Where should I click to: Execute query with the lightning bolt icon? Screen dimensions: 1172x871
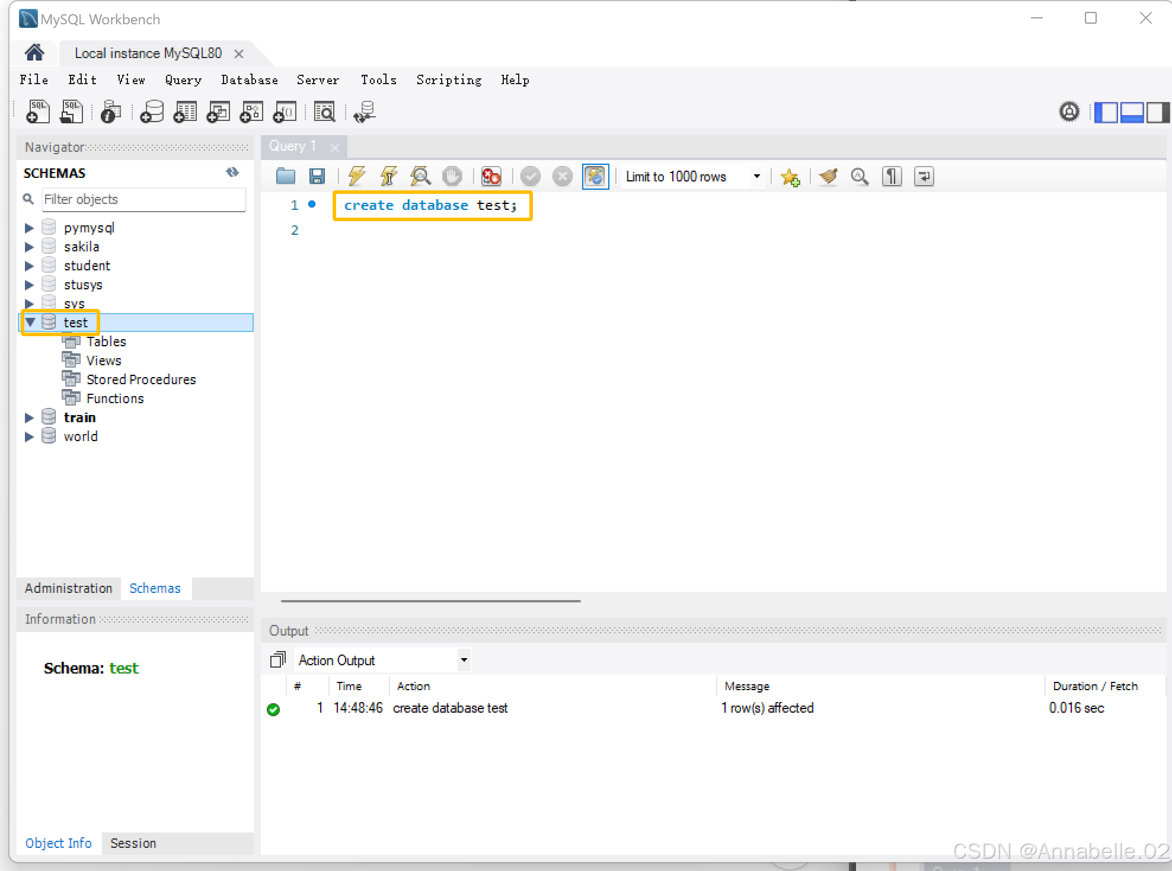pos(356,176)
